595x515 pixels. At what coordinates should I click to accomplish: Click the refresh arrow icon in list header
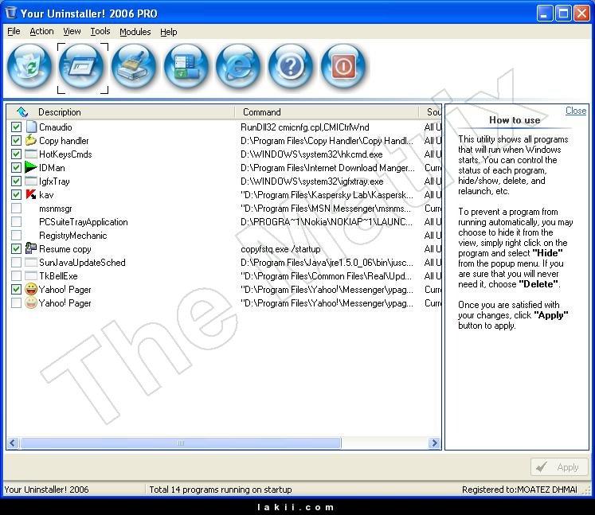(x=22, y=112)
